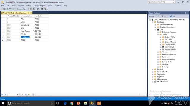Click the 'New Person' name cell
Screen dimensions: 190x106
point(25,31)
